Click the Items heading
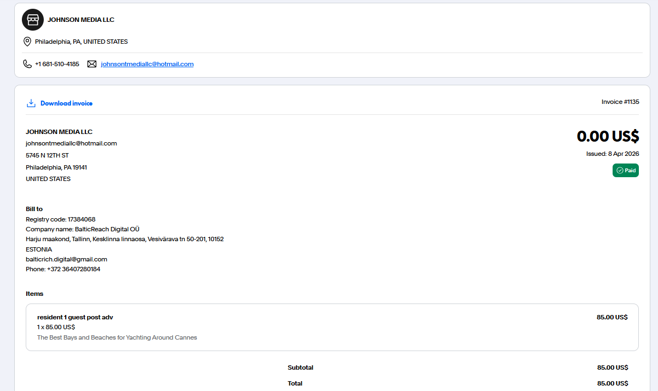 pos(34,294)
